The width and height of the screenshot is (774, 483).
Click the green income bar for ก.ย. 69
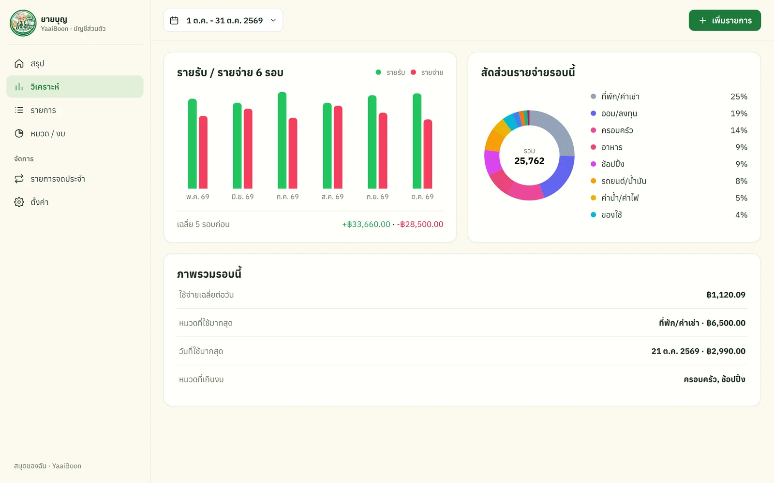(372, 142)
